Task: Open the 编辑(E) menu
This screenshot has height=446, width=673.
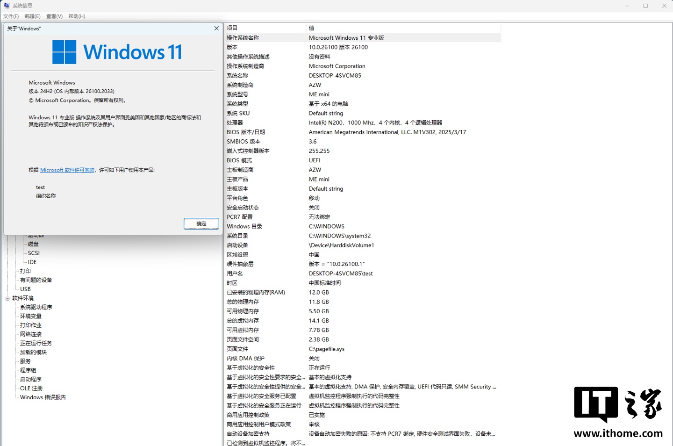Action: (x=33, y=16)
